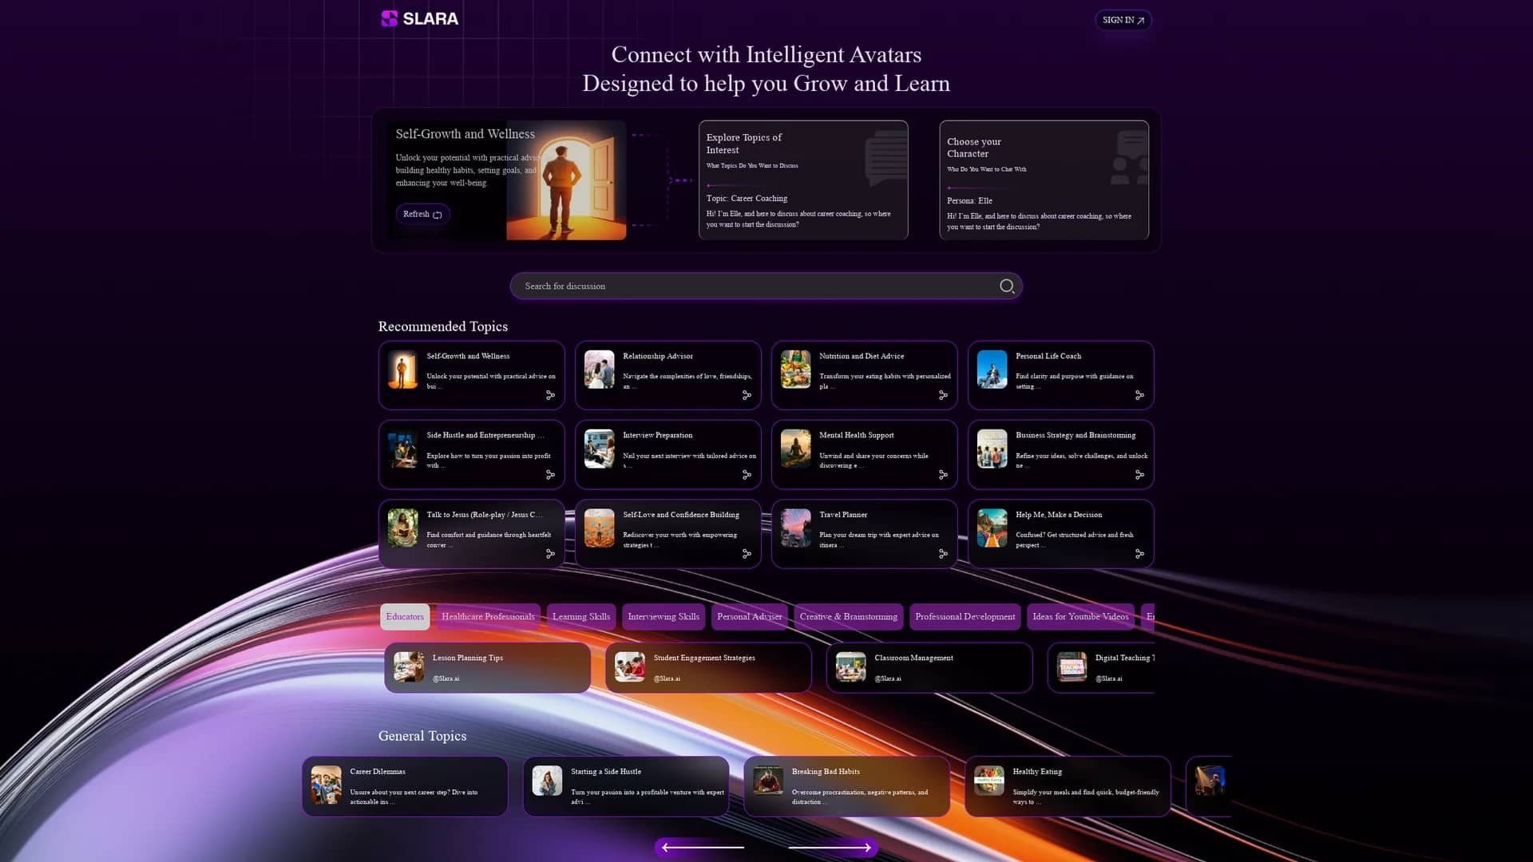Click the 'Recommended Topics' heading

442,326
